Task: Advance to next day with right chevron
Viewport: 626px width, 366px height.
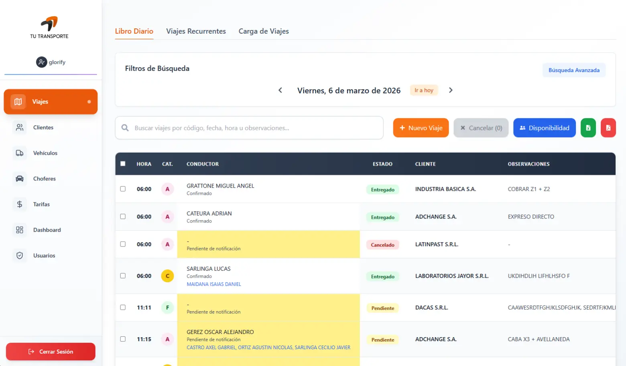Action: 451,90
